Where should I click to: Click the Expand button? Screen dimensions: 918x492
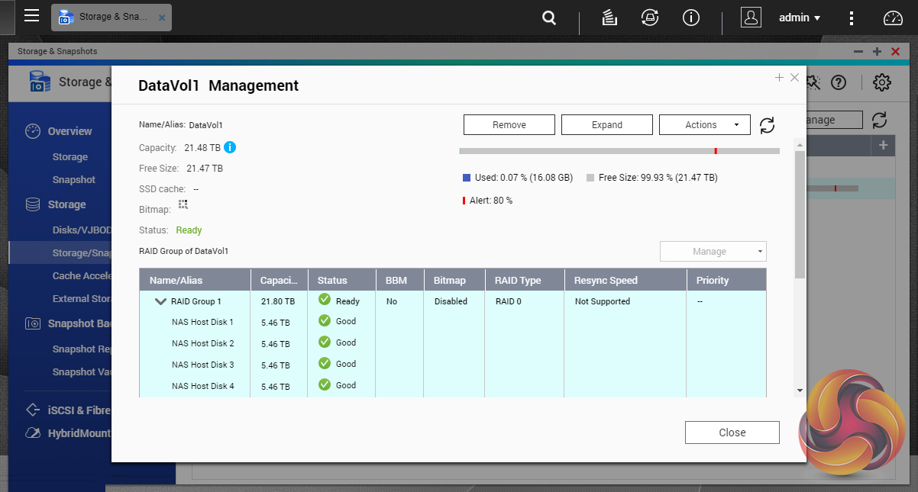(x=606, y=125)
